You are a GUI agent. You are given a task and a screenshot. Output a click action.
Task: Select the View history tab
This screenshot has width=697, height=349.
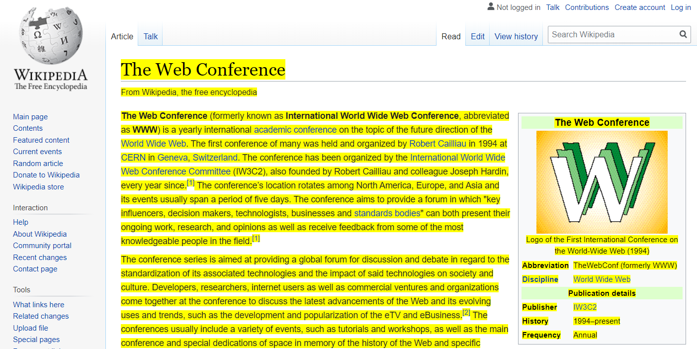pyautogui.click(x=516, y=36)
